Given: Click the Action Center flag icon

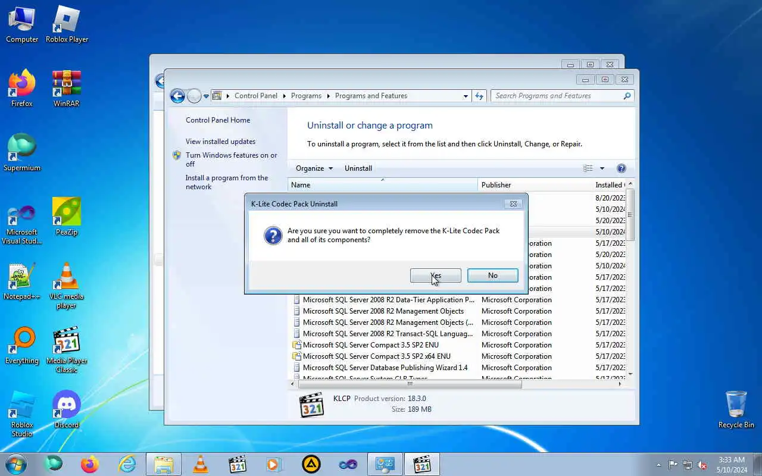Looking at the screenshot, I should pos(673,465).
